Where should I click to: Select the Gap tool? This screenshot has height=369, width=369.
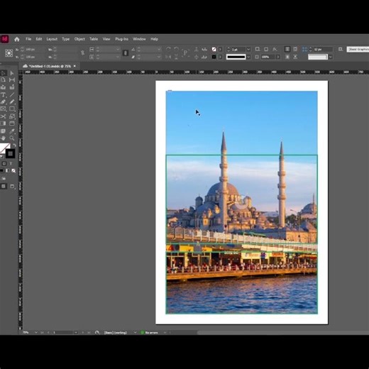12,80
